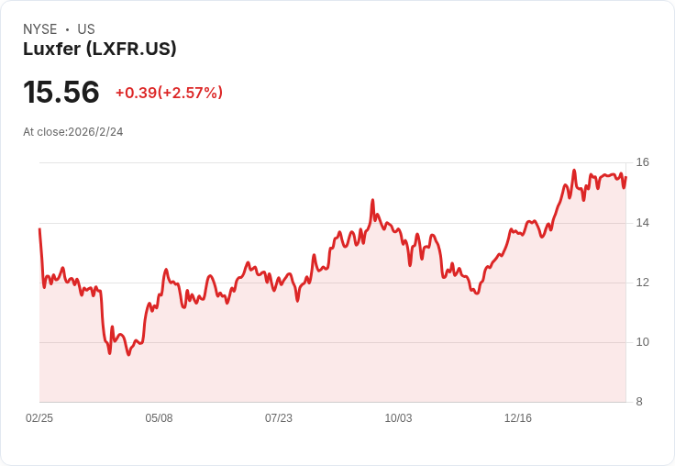Click the US market label
This screenshot has height=466, width=675.
tap(86, 29)
